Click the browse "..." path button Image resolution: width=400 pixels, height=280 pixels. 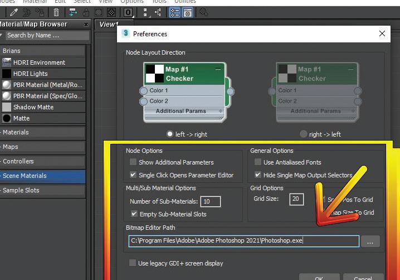[x=370, y=242]
